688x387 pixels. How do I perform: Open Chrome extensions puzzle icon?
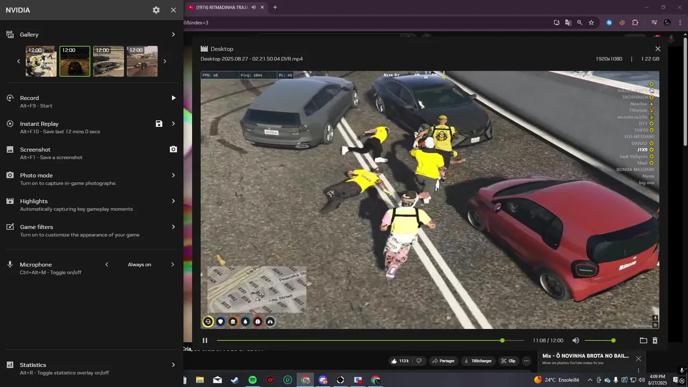[635, 23]
